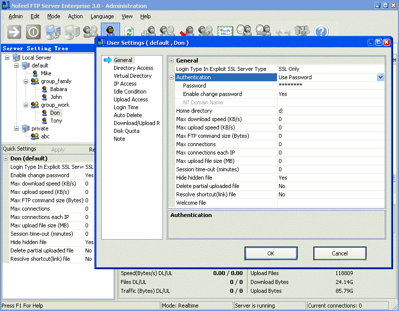The image size is (399, 311).
Task: Click Welcome file value field
Action: tap(331, 203)
